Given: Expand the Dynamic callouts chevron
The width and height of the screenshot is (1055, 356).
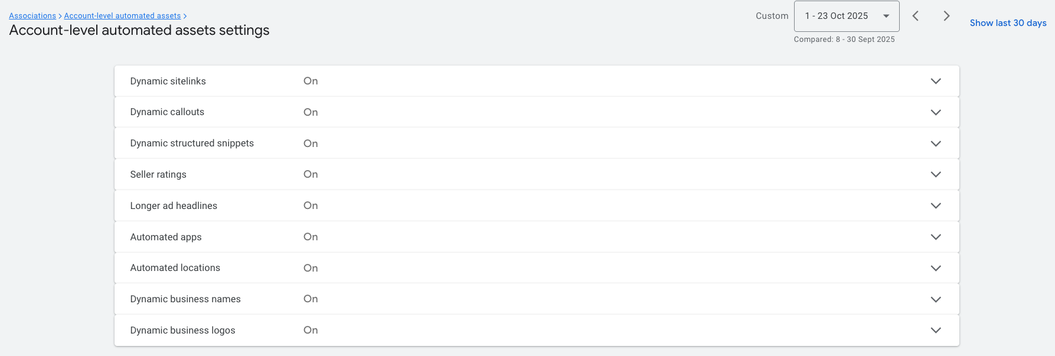Looking at the screenshot, I should click(936, 112).
